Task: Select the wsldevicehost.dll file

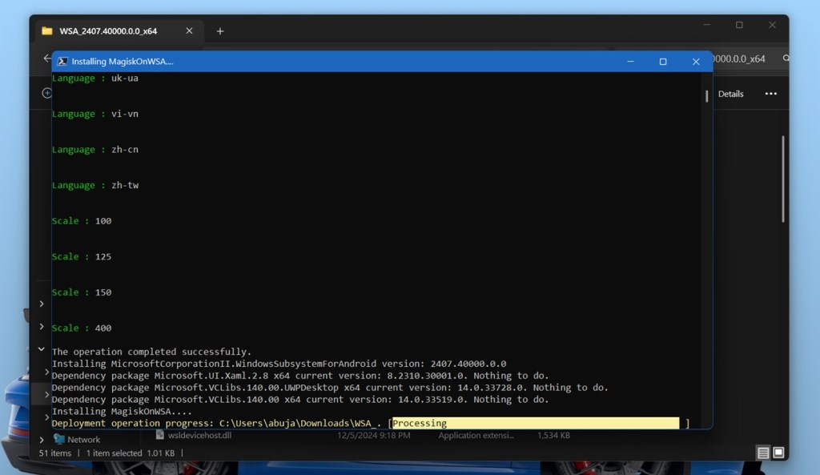Action: 199,435
